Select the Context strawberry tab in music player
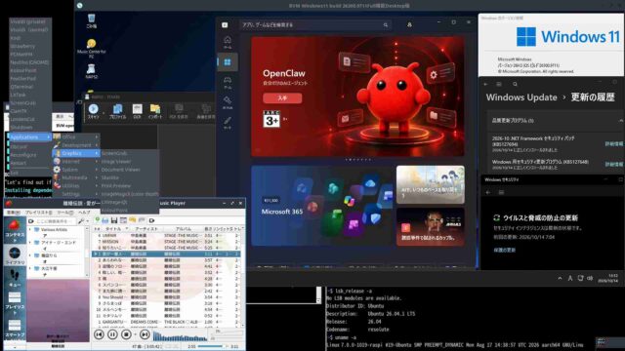The height and width of the screenshot is (351, 625). (x=15, y=230)
